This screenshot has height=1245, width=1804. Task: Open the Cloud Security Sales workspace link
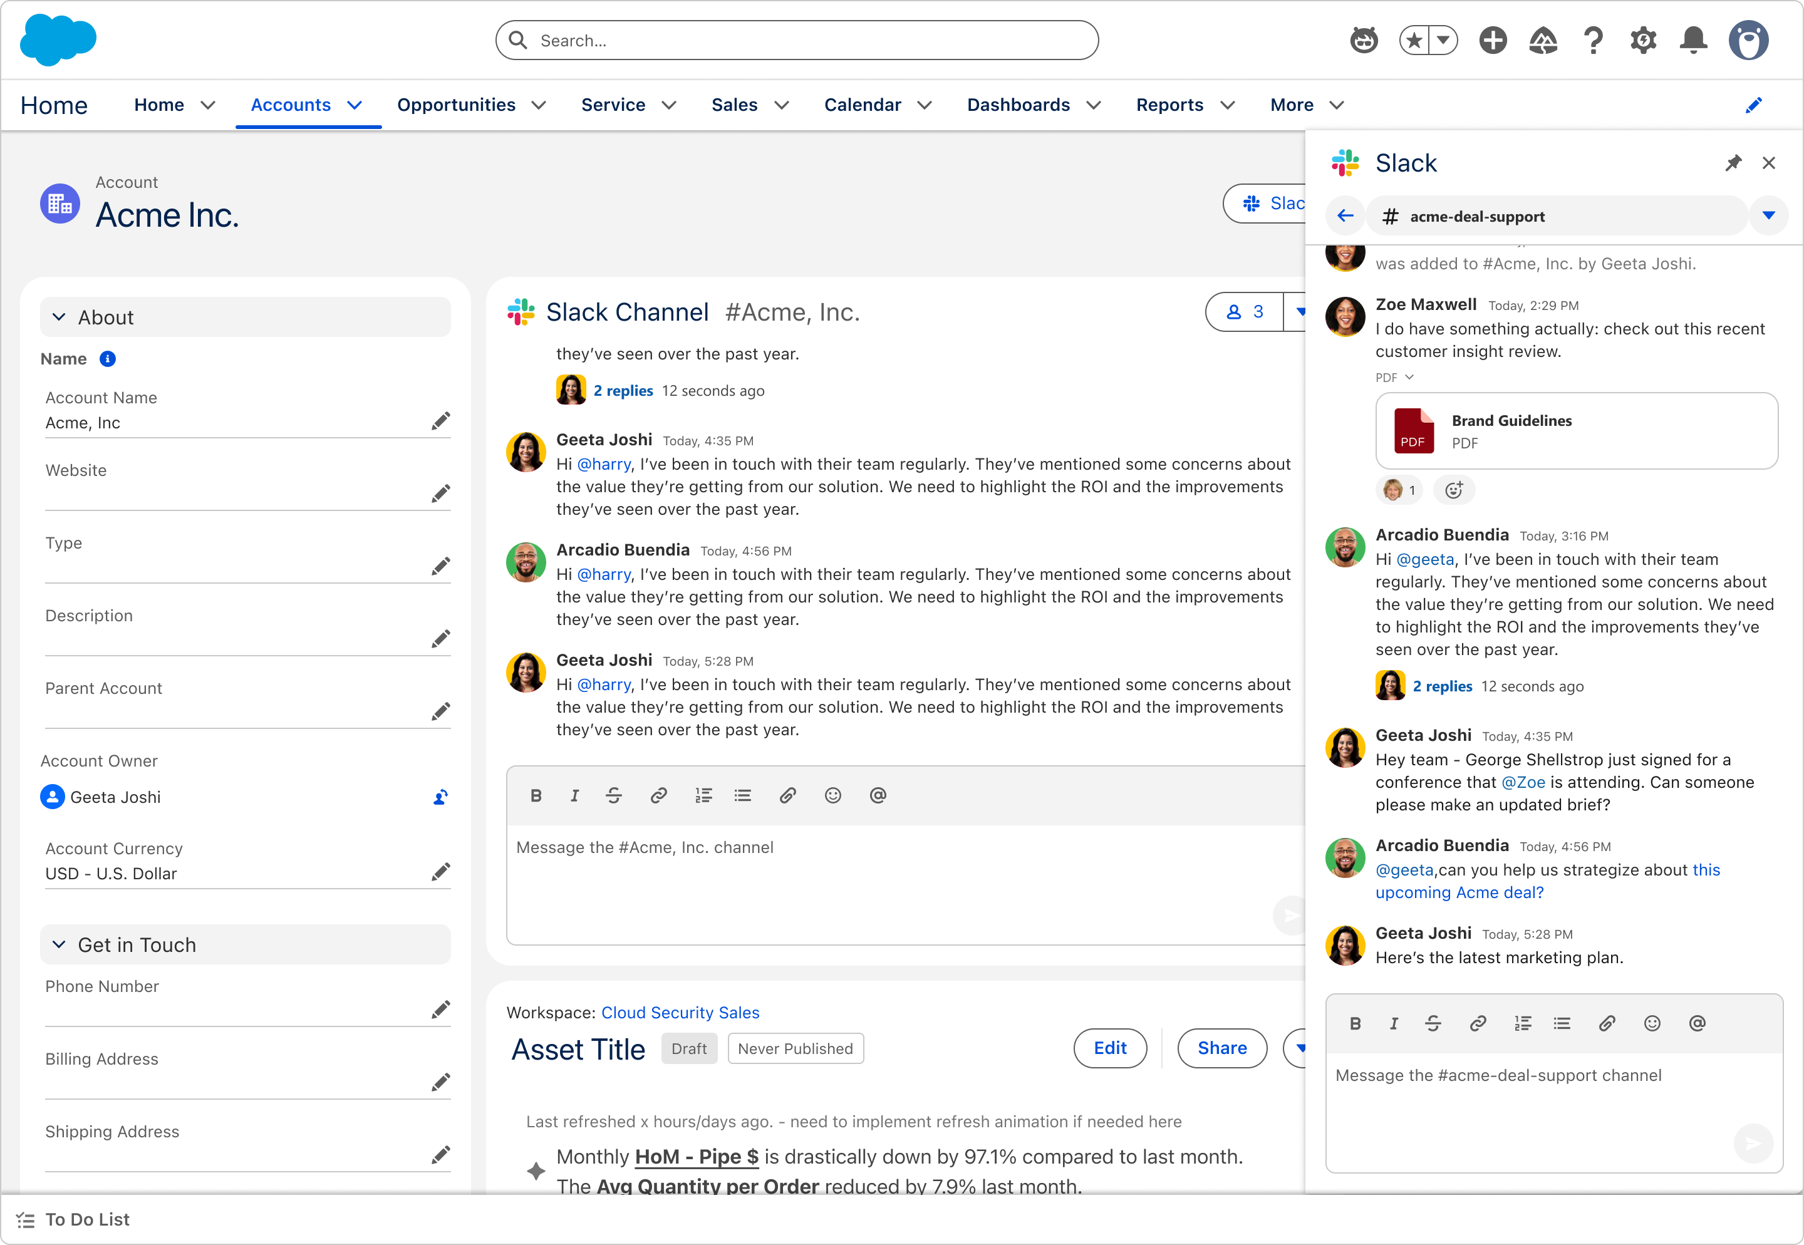click(x=680, y=1013)
